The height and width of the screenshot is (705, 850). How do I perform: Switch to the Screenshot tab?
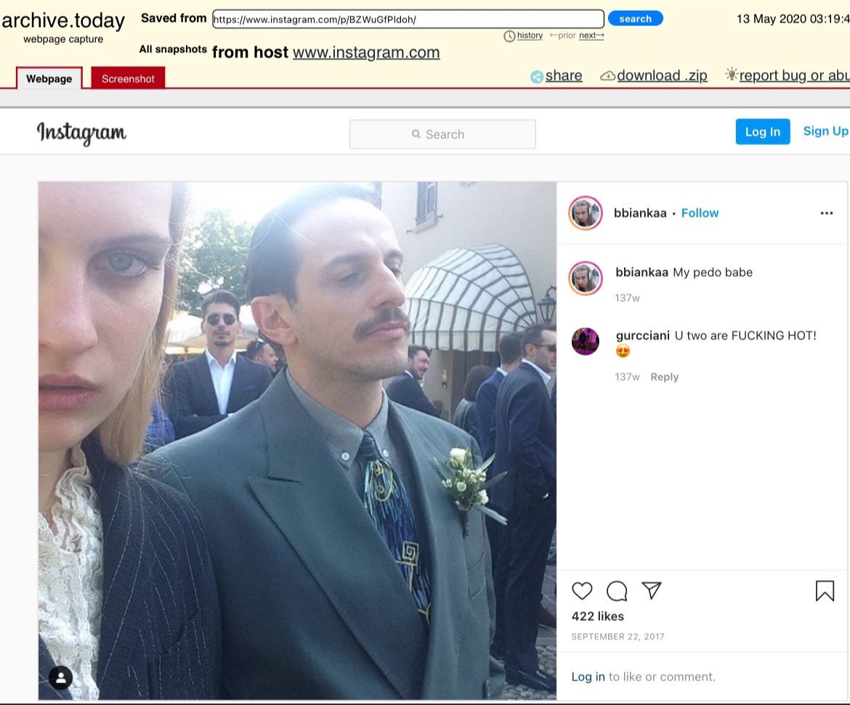click(x=128, y=78)
